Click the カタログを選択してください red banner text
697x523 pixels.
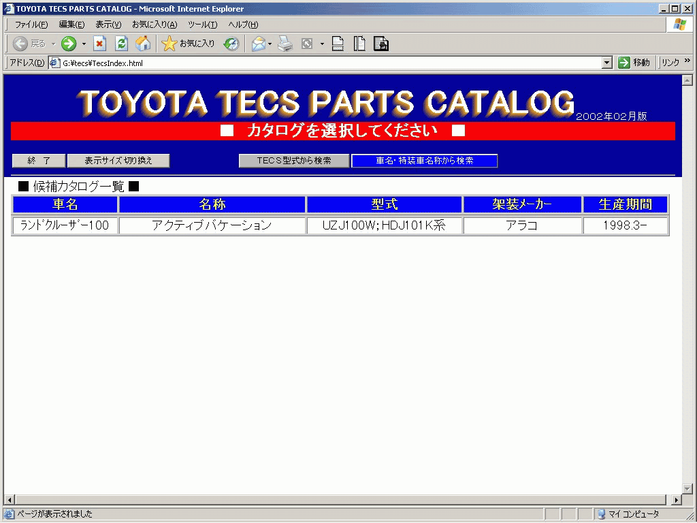(343, 131)
